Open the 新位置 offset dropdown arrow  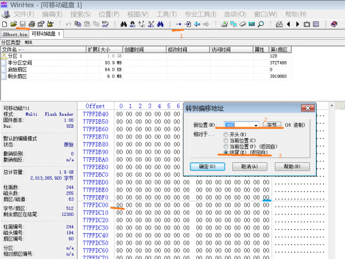click(x=255, y=124)
